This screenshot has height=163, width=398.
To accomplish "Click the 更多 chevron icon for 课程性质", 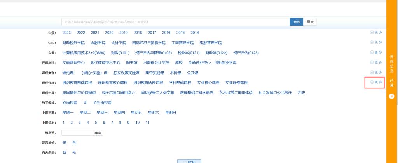I will point(372,82).
